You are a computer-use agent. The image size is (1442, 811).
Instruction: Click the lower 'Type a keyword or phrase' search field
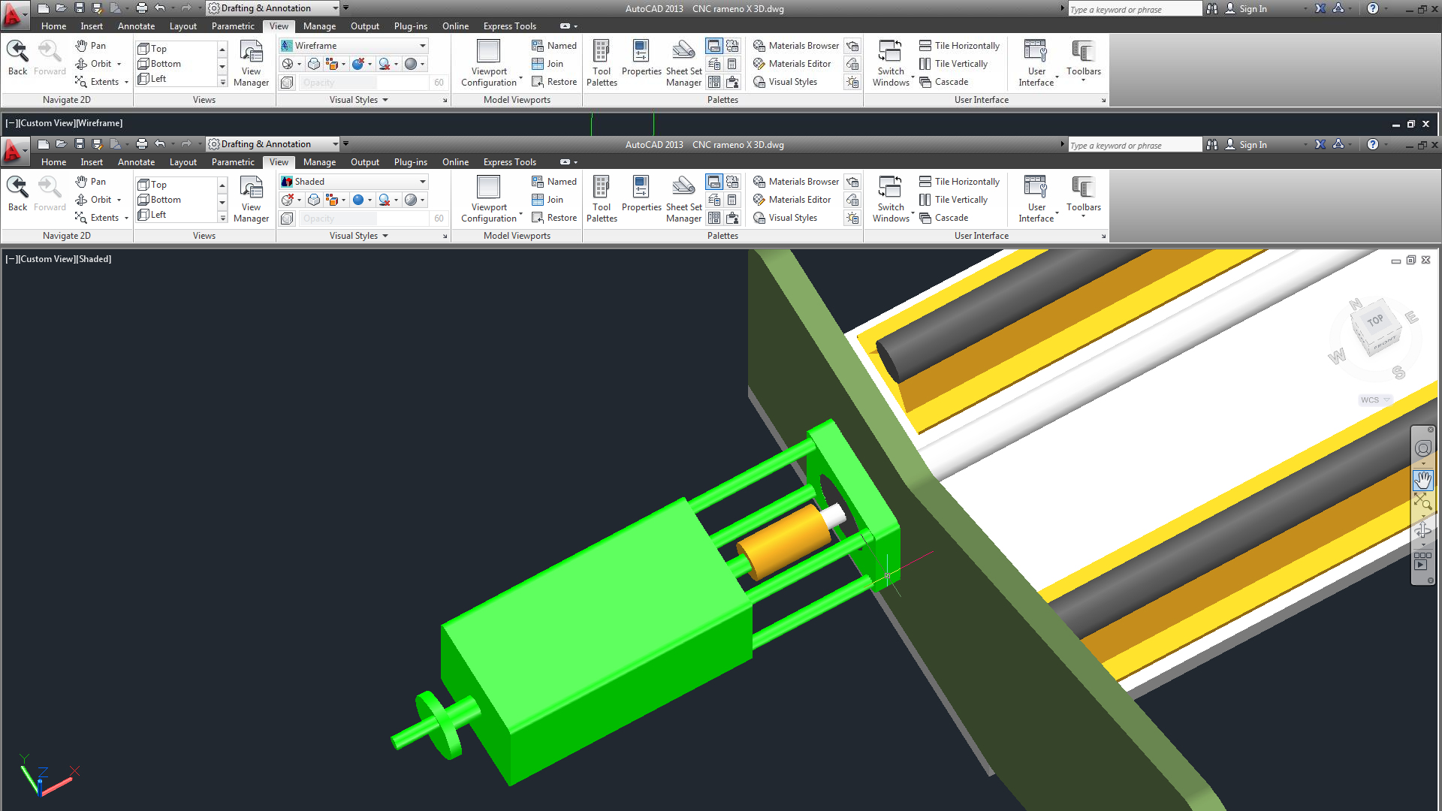pyautogui.click(x=1133, y=145)
